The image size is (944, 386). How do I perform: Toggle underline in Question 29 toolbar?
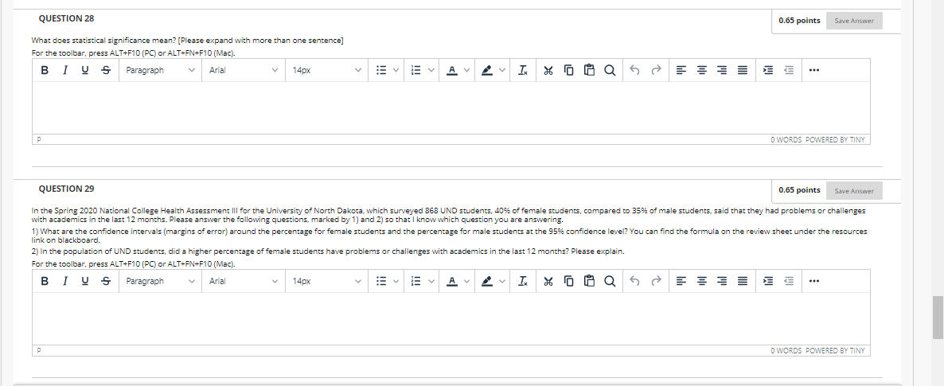pos(85,281)
